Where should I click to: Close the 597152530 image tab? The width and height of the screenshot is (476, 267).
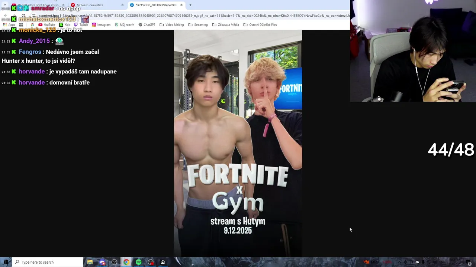click(181, 5)
